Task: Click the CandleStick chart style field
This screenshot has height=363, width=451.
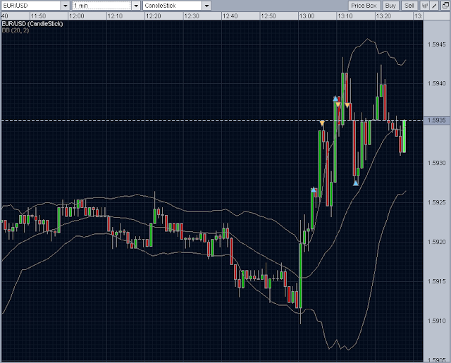Action: point(172,6)
